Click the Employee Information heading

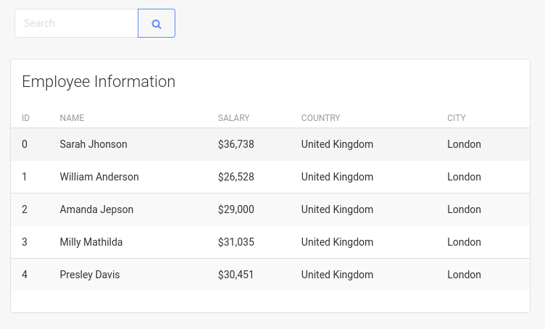click(99, 81)
